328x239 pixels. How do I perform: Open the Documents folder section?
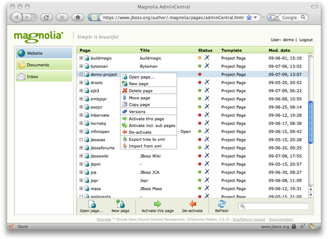44,65
